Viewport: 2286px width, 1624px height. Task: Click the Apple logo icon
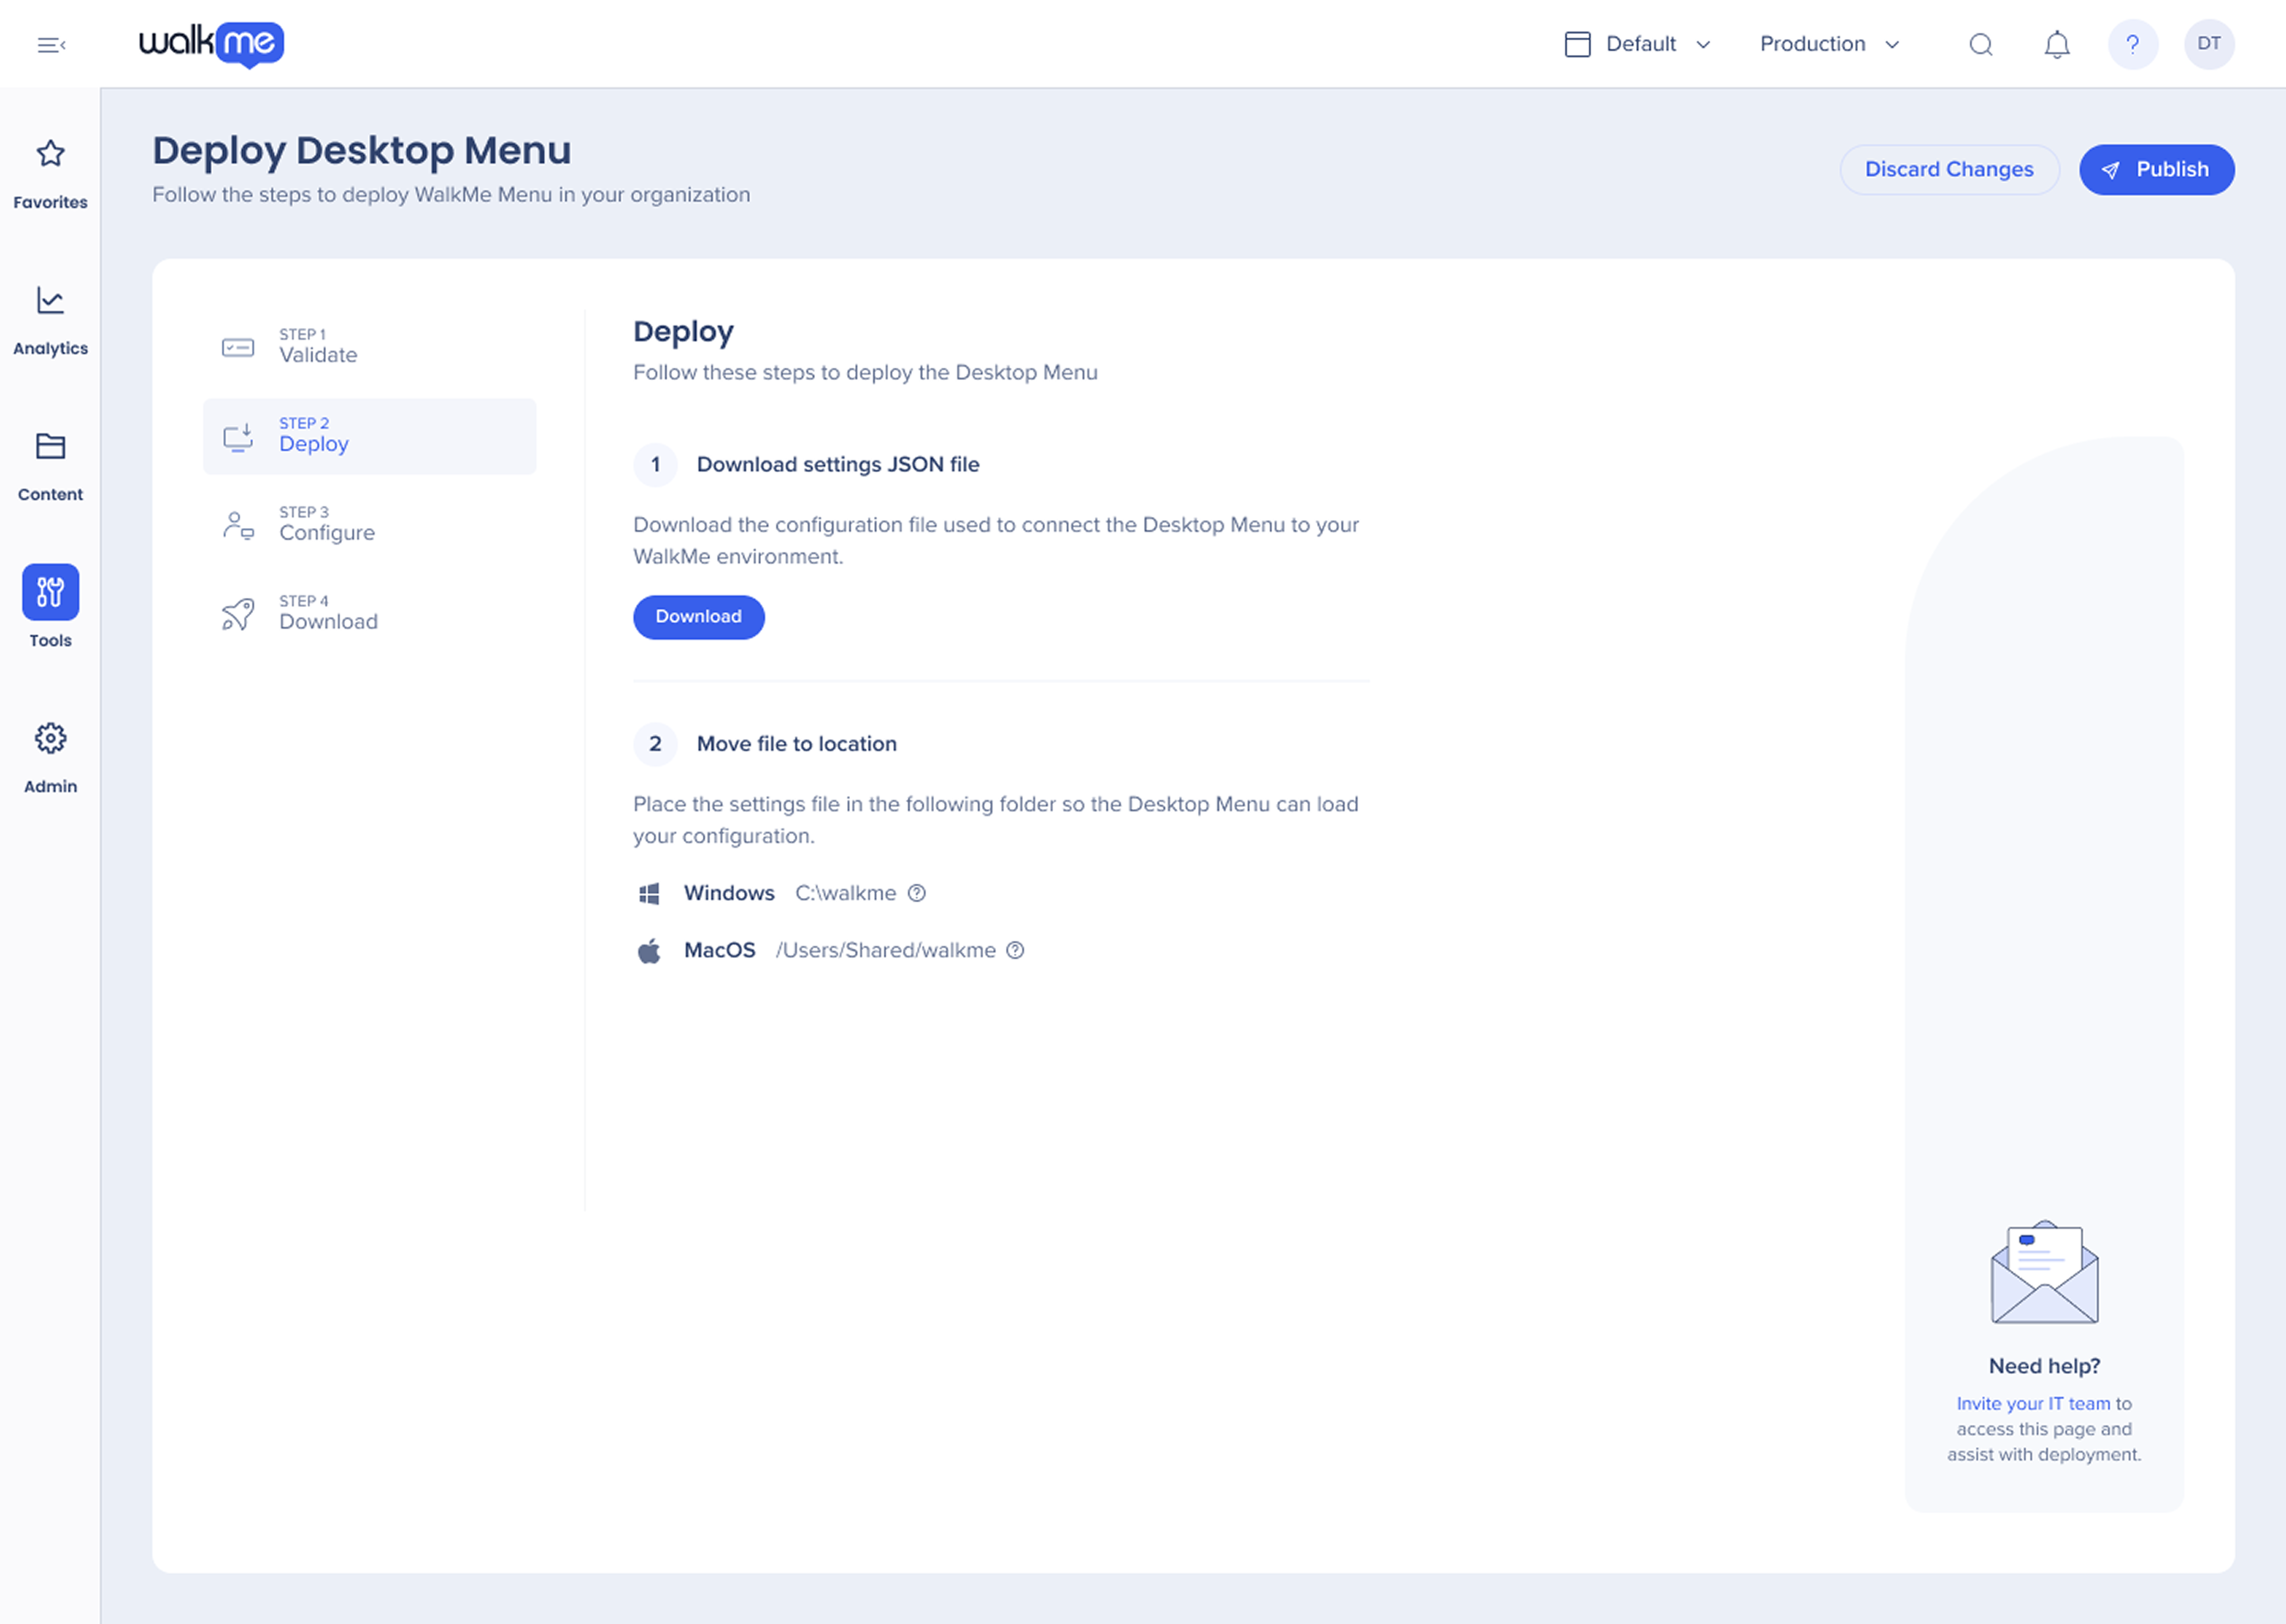[x=649, y=950]
